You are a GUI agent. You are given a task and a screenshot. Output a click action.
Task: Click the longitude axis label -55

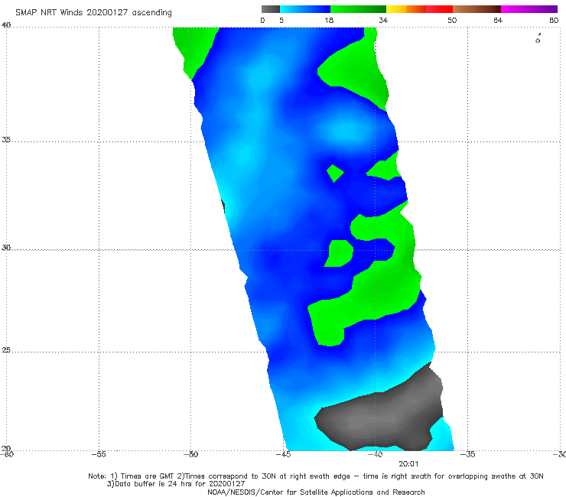[x=99, y=454]
